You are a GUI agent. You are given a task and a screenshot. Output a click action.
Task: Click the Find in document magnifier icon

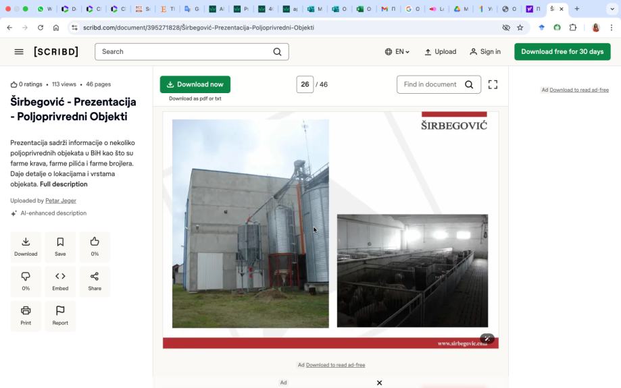[469, 84]
